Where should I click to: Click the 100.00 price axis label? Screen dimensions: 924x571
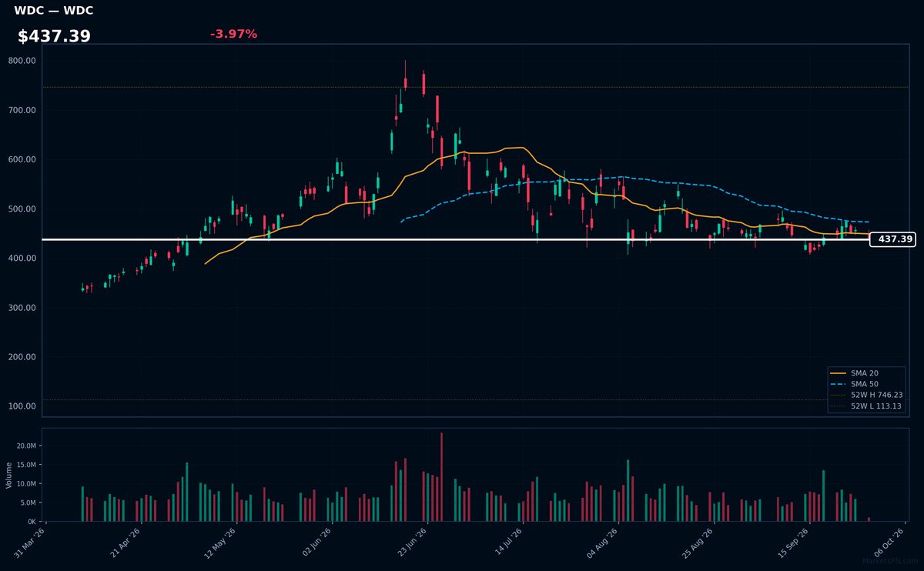(x=22, y=406)
